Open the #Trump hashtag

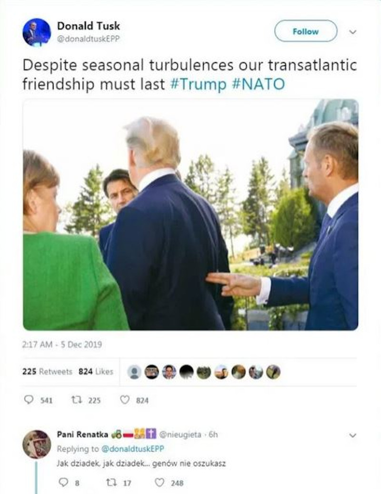coord(198,84)
